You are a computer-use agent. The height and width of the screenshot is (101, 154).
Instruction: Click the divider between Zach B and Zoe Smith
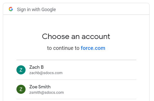76,80
